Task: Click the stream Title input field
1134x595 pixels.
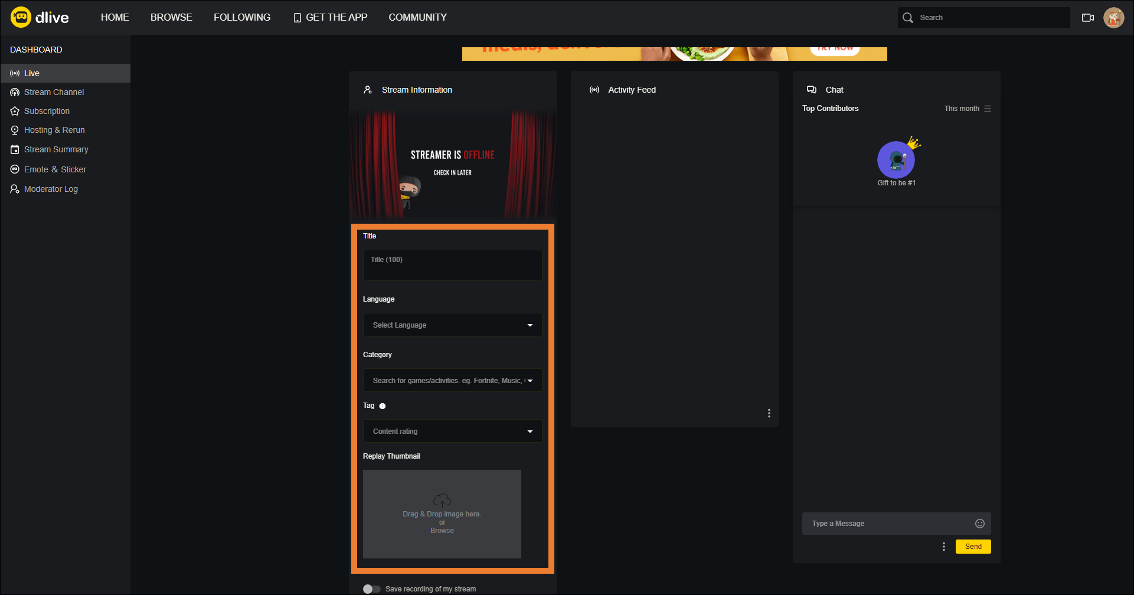Action: tap(452, 265)
